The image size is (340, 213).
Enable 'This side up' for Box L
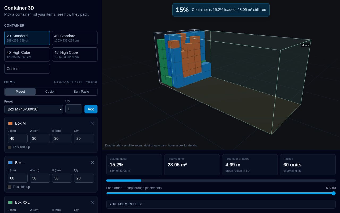9,187
